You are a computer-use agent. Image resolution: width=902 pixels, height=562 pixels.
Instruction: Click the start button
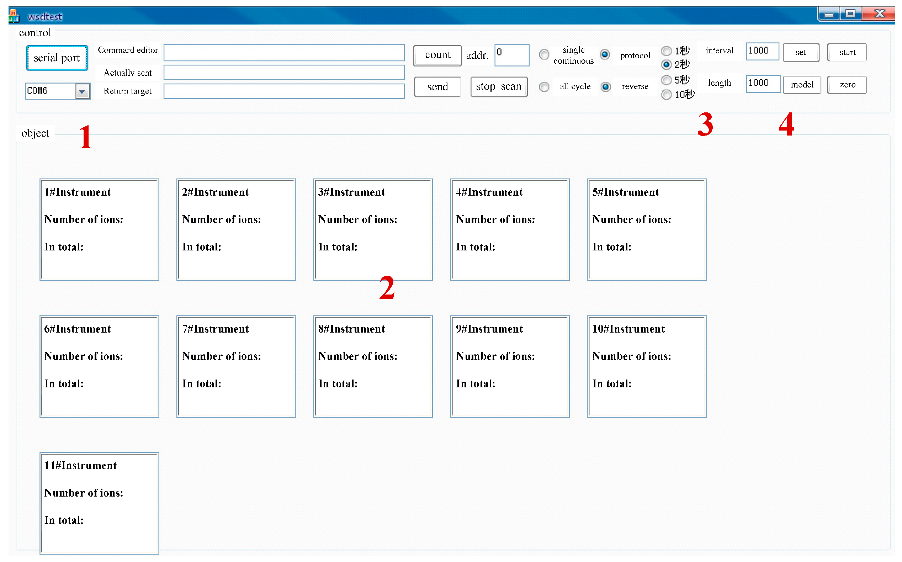coord(847,52)
